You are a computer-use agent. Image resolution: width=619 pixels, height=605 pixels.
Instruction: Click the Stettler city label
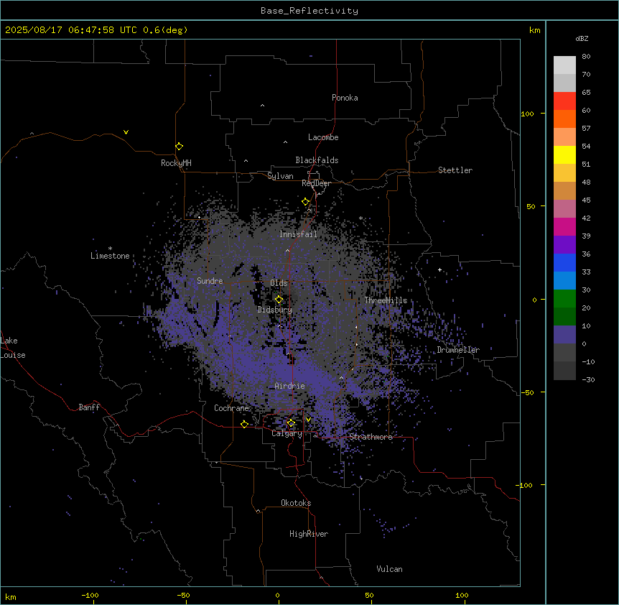455,170
